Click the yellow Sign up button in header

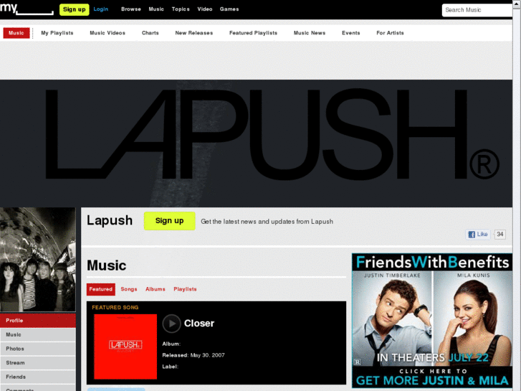74,9
